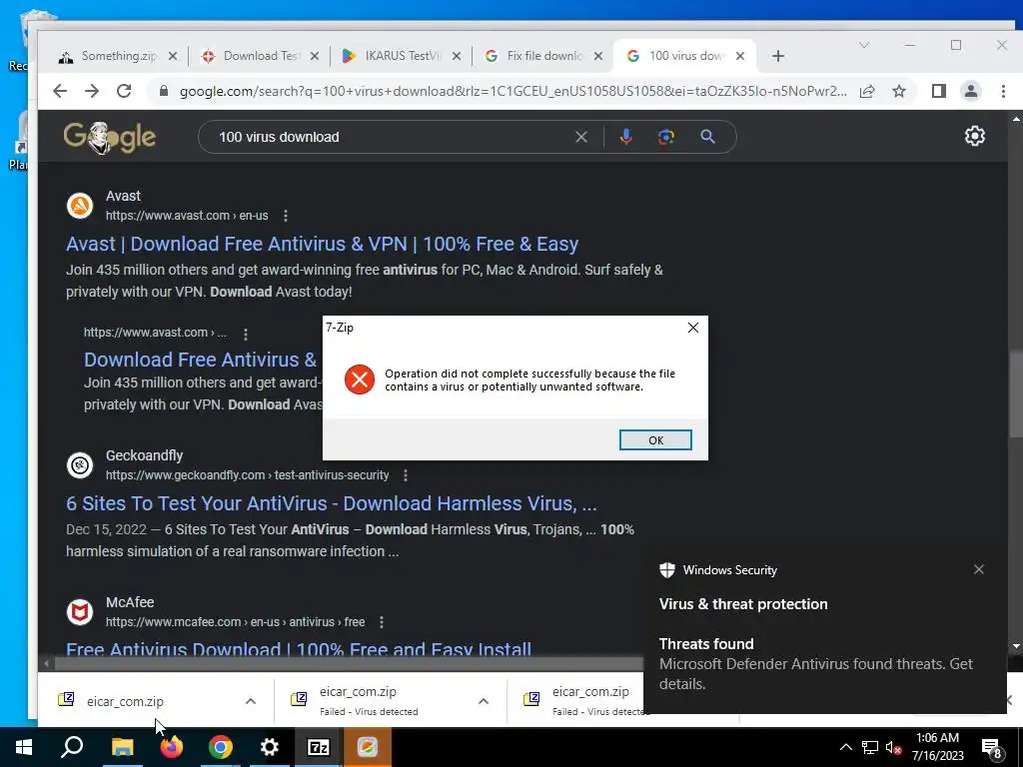
Task: Open Avast Download Free Antivirus & VPN result
Action: (323, 244)
